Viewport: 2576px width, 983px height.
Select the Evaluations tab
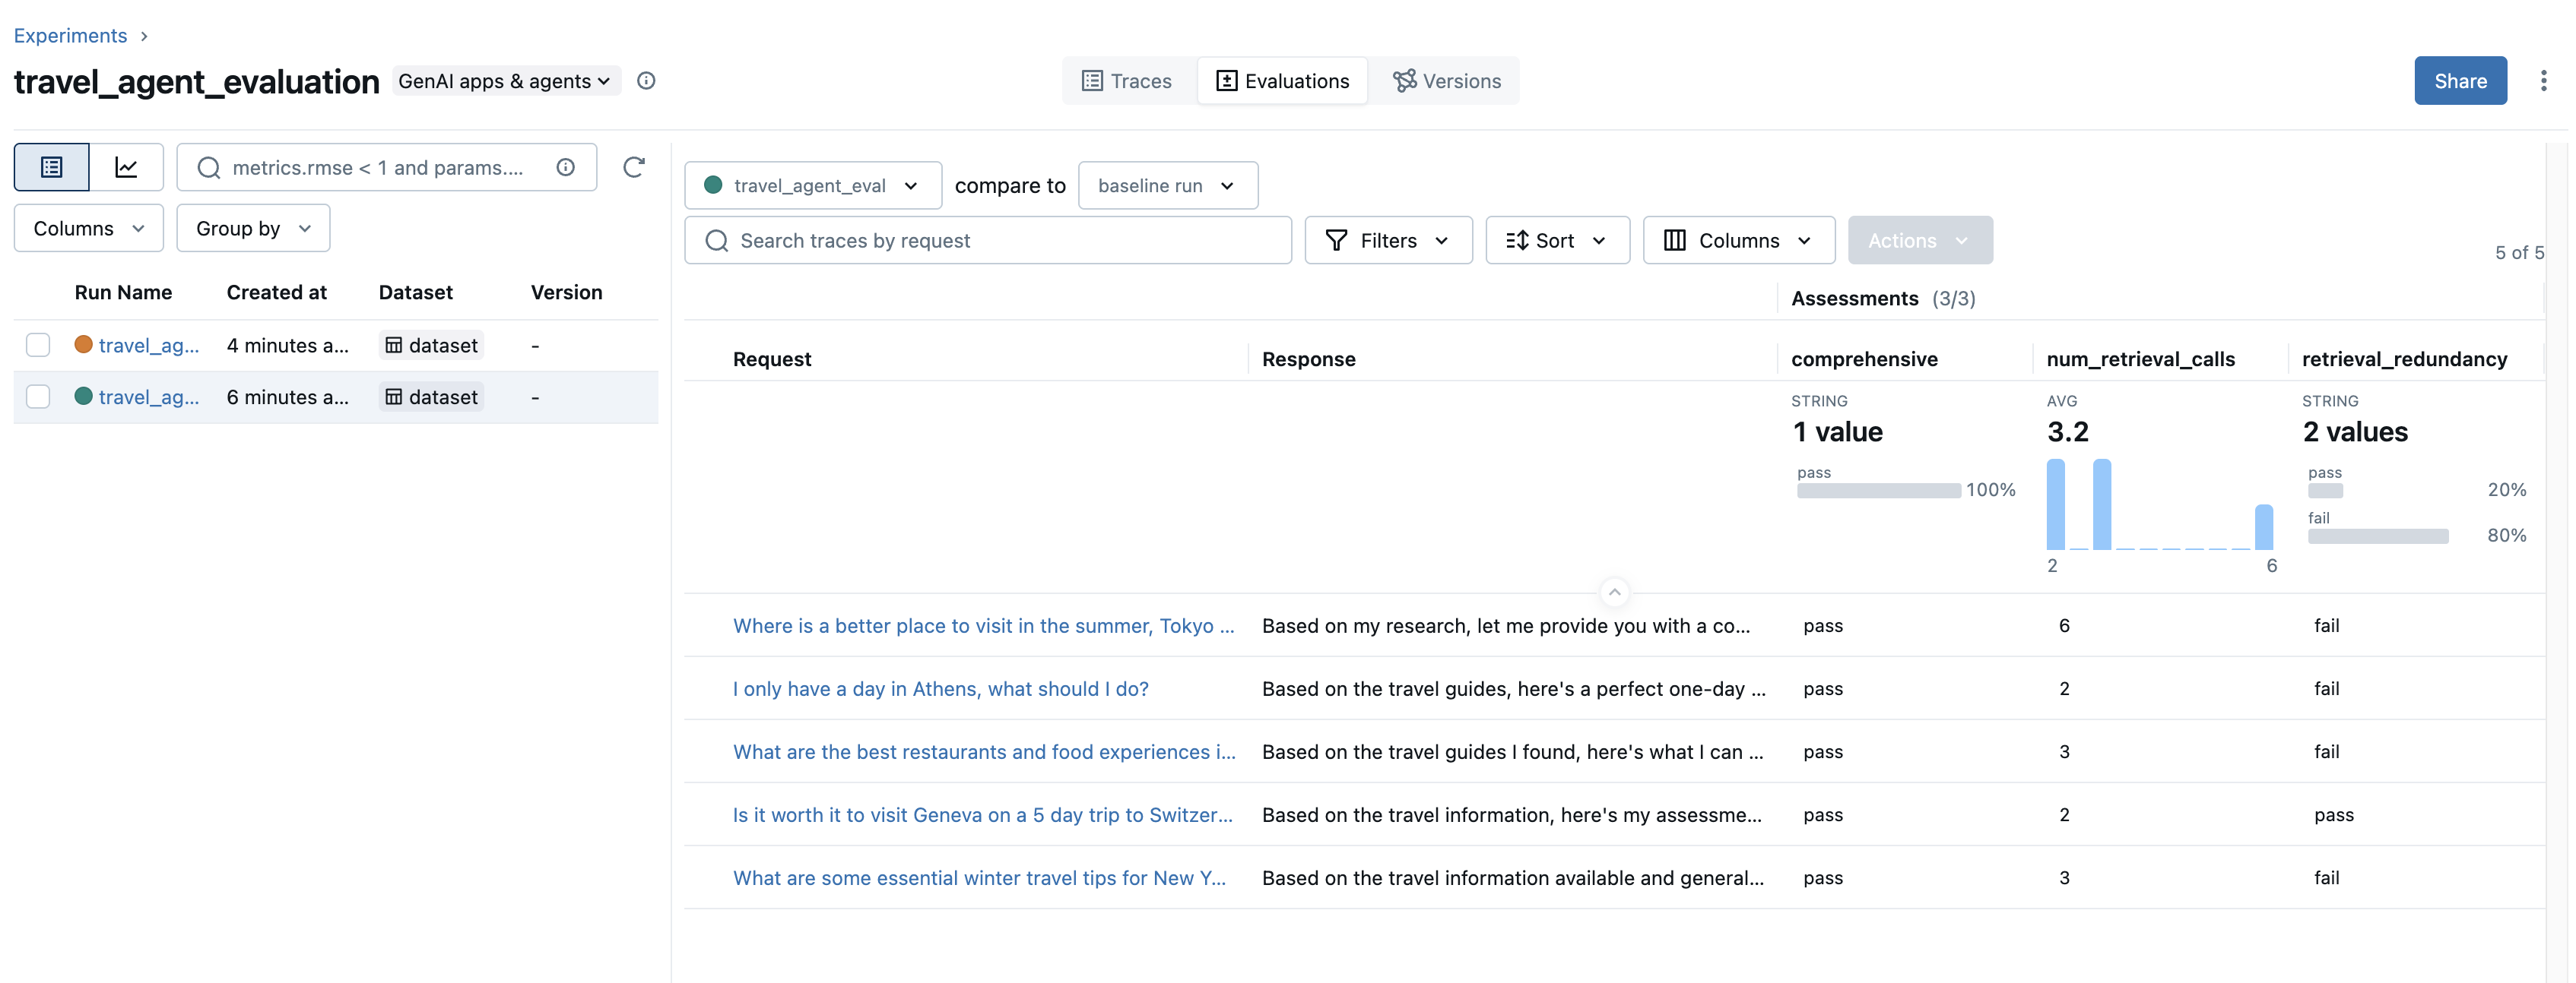(1282, 81)
